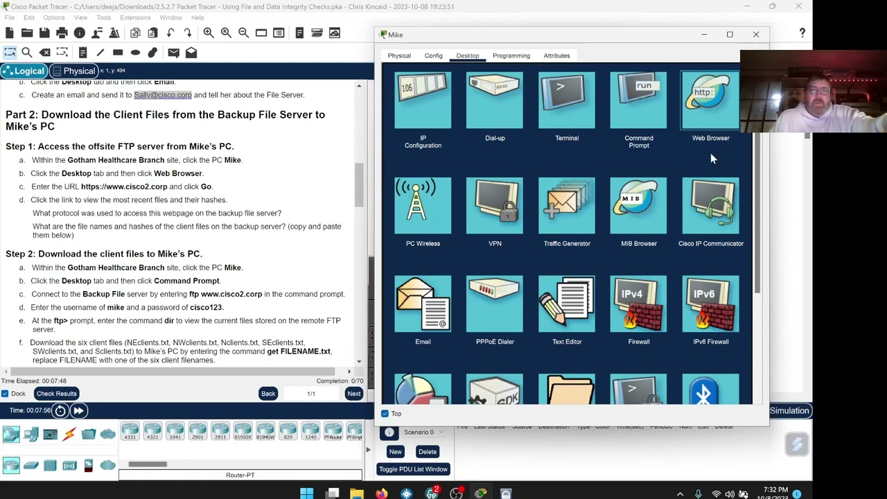Open the PPPoE Dialer app
Screen dimensions: 887x499
495,304
